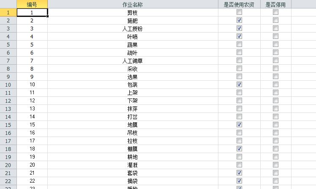Click the 剪枝 cell
This screenshot has width=316, height=189.
(133, 13)
